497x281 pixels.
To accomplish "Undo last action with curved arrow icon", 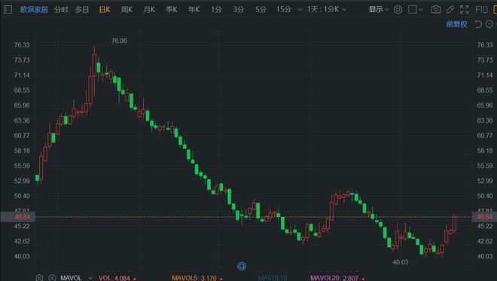I will 477,24.
